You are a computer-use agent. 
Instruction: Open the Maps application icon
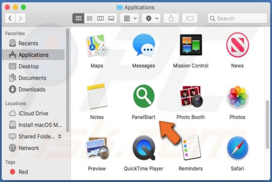[x=97, y=45]
